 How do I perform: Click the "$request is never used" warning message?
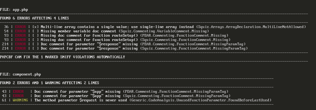coord(81,100)
